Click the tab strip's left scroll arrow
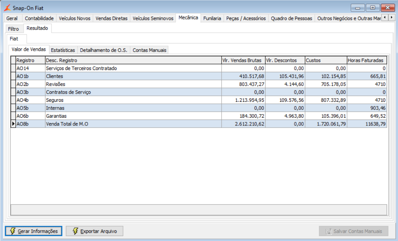 [x=385, y=17]
